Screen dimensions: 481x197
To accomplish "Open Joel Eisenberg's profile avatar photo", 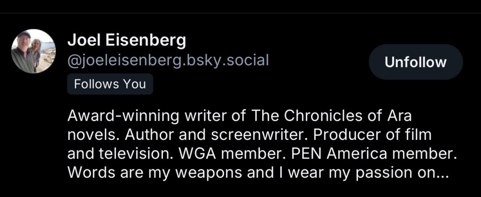I will (x=33, y=51).
